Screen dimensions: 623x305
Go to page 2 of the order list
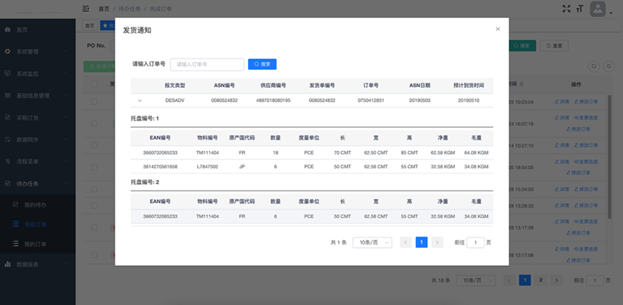coord(541,279)
